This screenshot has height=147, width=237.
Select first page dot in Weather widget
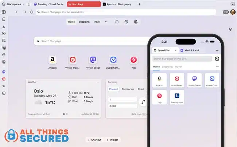[x=64, y=114]
